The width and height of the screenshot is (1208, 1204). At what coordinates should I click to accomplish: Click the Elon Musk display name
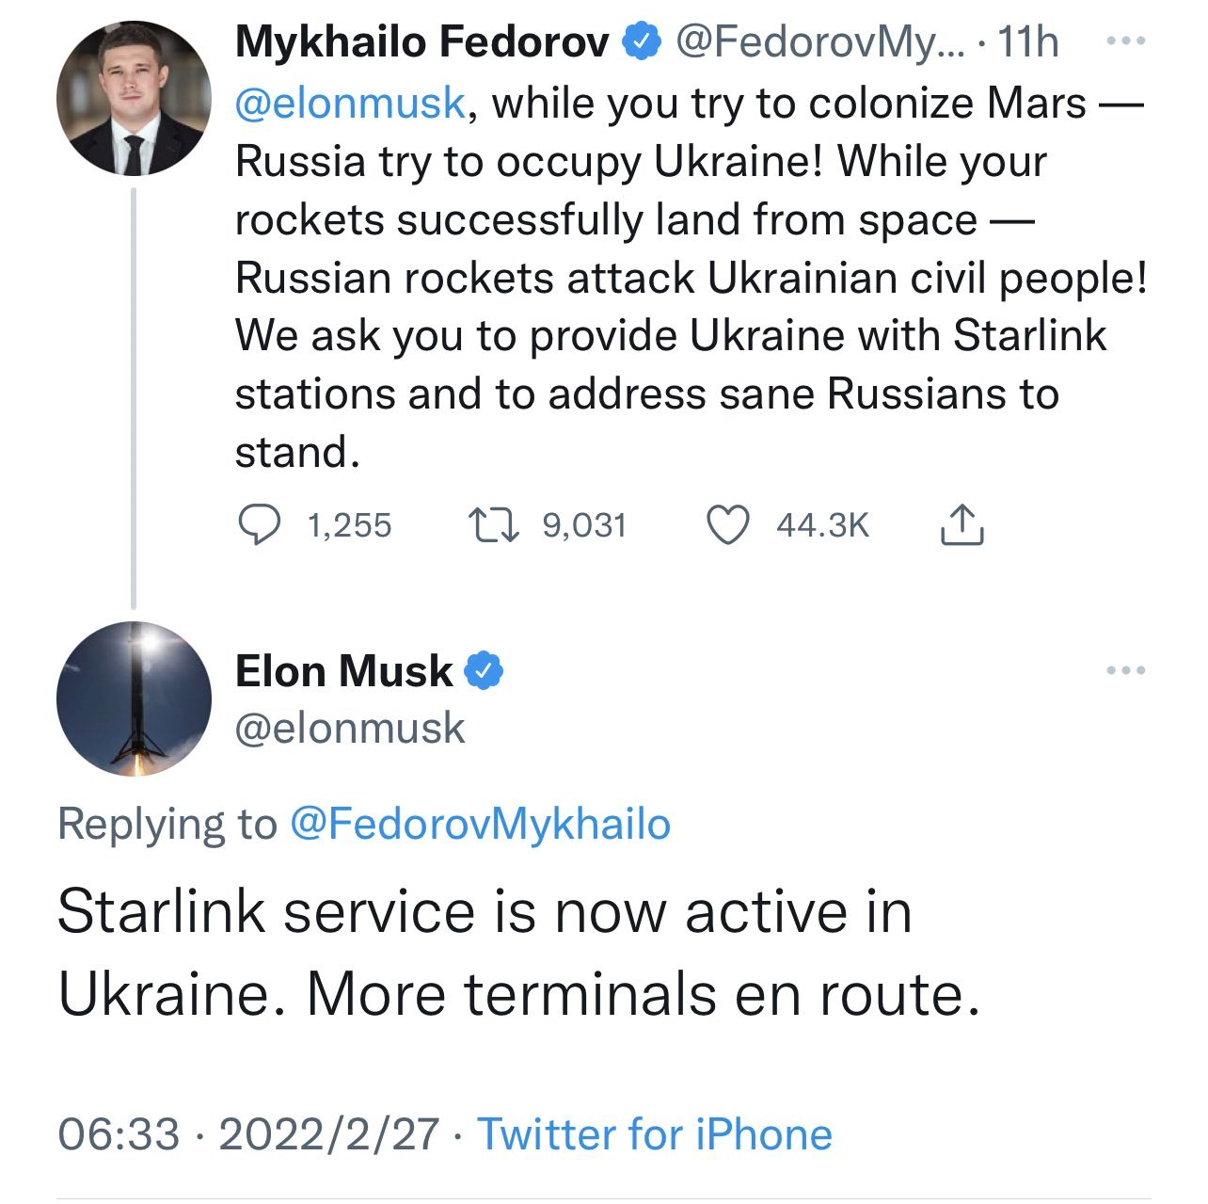pyautogui.click(x=343, y=671)
